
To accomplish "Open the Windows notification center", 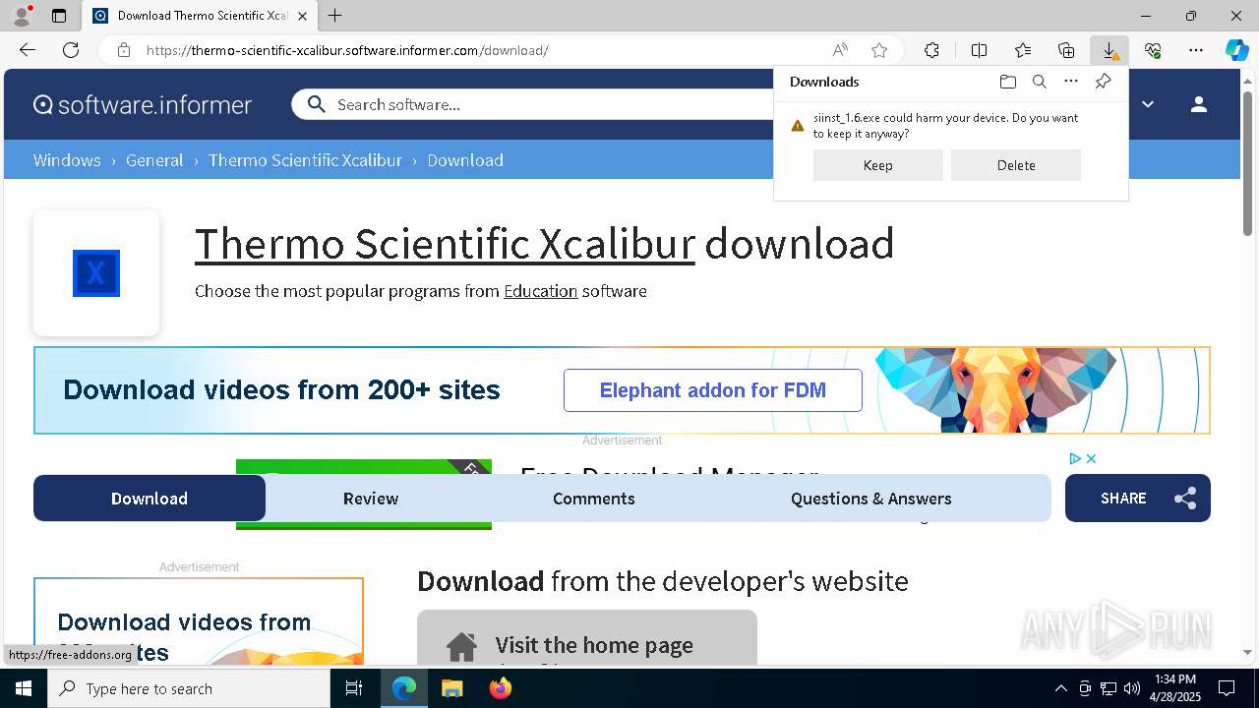I will coord(1227,688).
